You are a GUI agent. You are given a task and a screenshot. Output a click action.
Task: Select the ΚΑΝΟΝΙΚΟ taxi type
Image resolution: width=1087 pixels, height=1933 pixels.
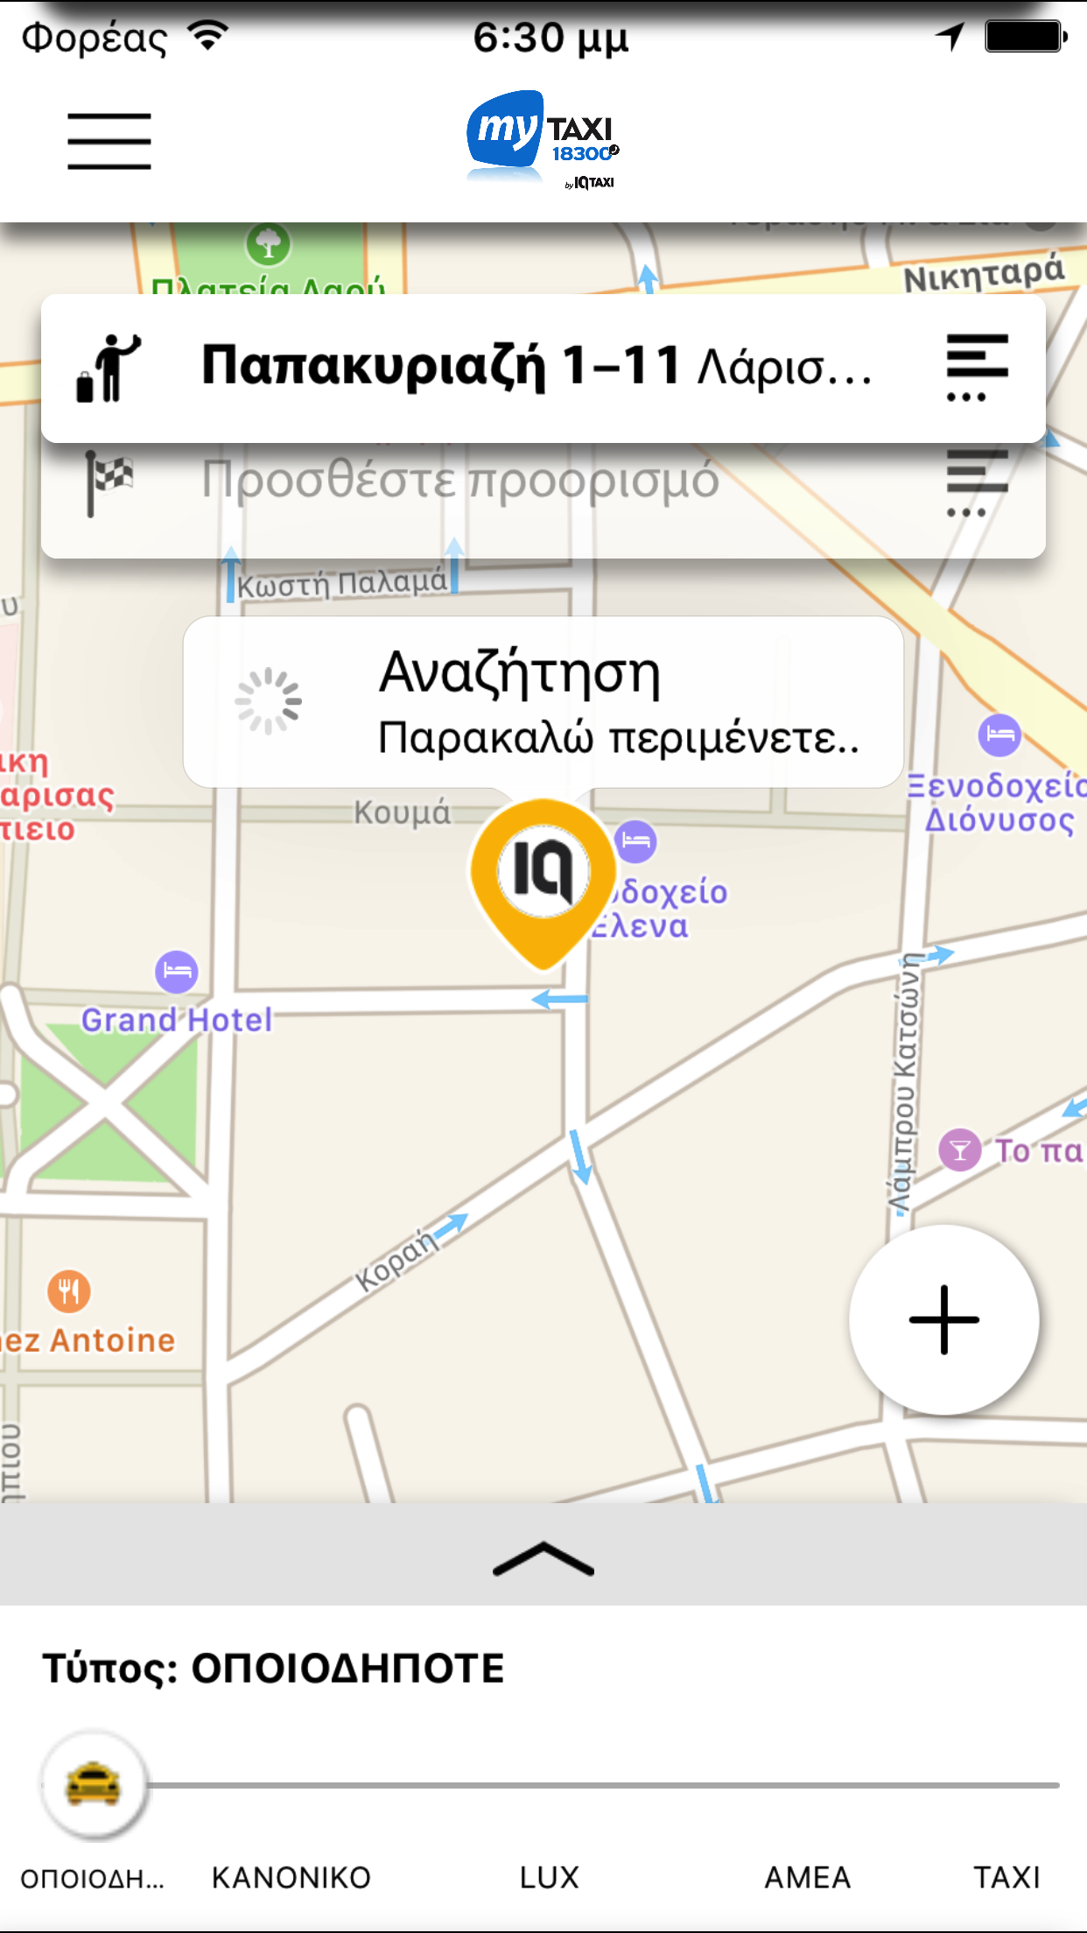click(x=291, y=1877)
